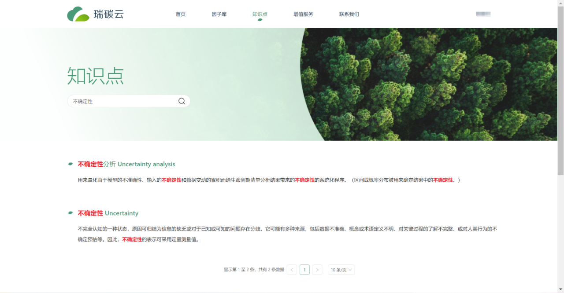
Task: Open the 10 条/页 page size dropdown
Action: [341, 270]
